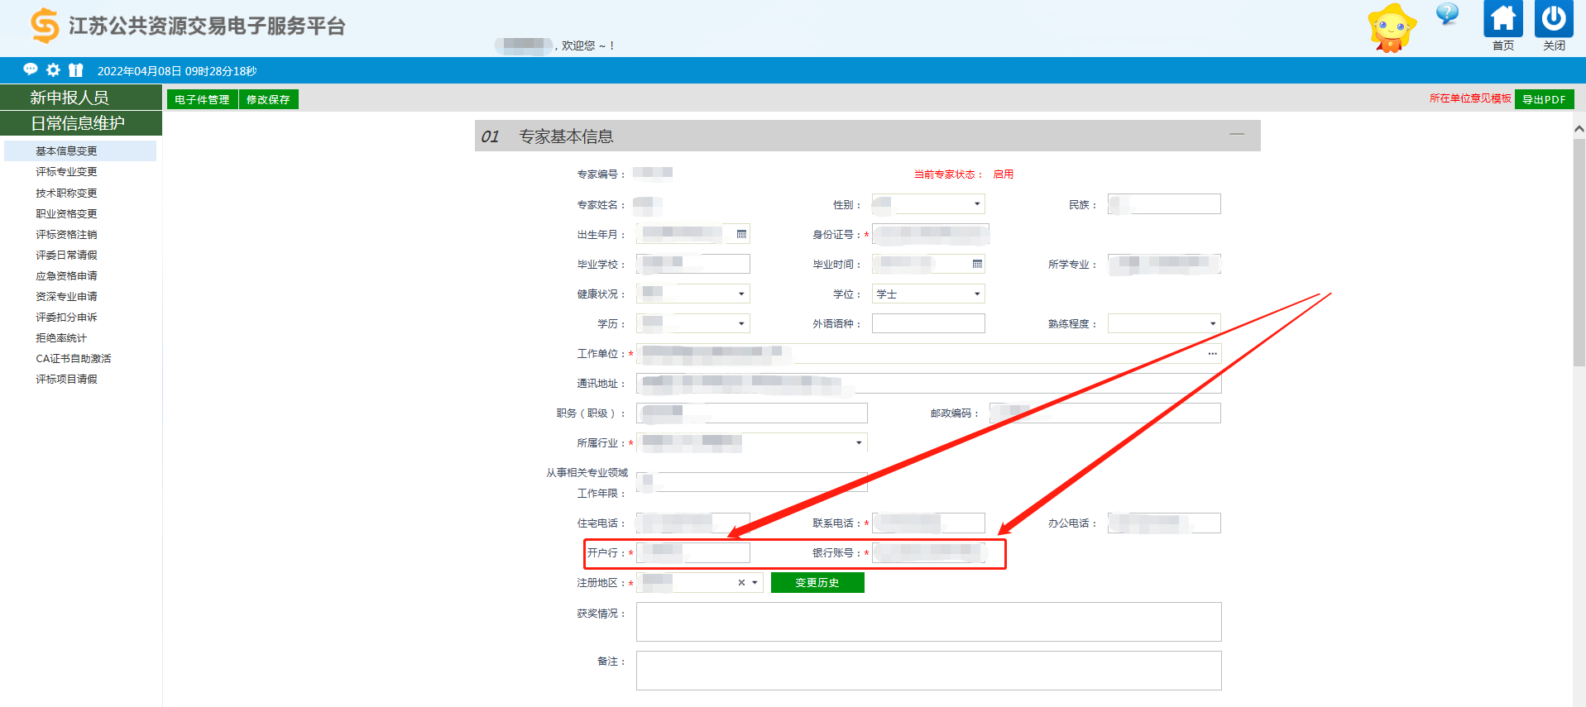Image resolution: width=1586 pixels, height=707 pixels.
Task: Open the 所属行业 dropdown
Action: [859, 442]
